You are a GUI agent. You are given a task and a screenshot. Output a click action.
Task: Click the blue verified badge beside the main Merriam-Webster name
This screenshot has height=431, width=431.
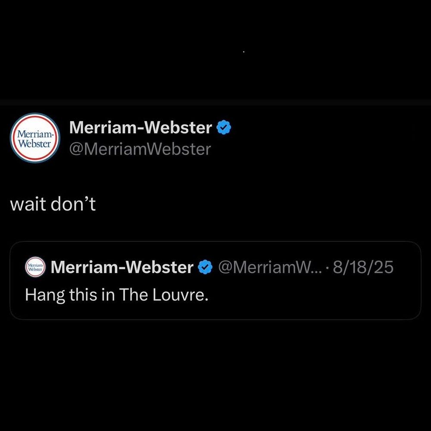[224, 127]
